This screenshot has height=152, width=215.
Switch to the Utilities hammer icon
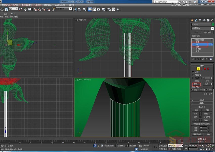(212, 20)
